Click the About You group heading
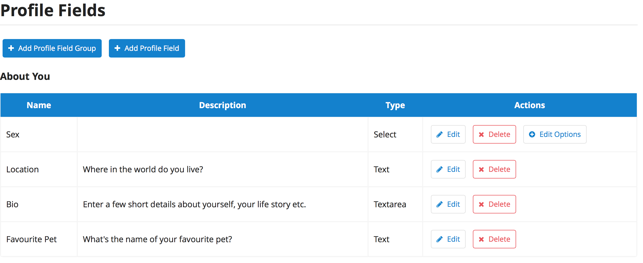 pyautogui.click(x=25, y=77)
